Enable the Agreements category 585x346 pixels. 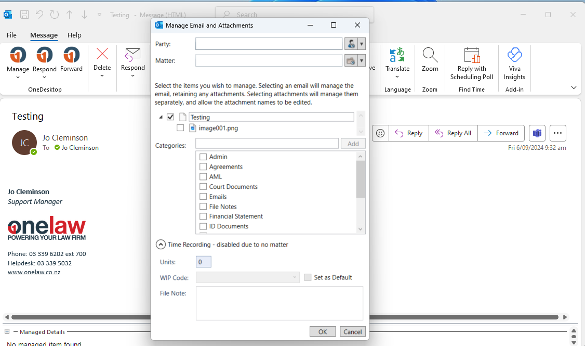(x=203, y=166)
